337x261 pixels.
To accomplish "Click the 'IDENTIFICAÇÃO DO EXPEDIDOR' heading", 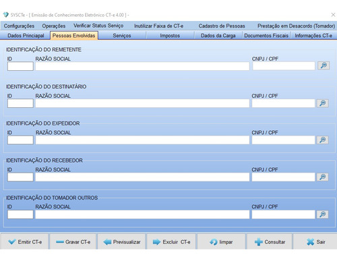I will pos(42,123).
